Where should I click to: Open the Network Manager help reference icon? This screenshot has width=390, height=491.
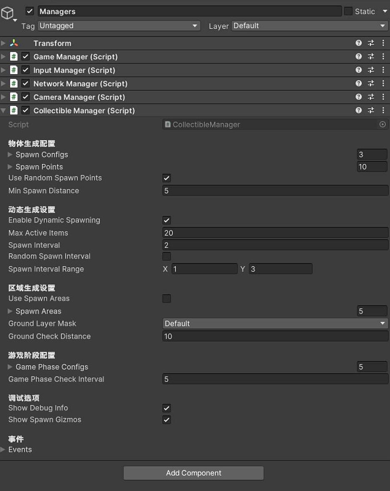[x=358, y=84]
